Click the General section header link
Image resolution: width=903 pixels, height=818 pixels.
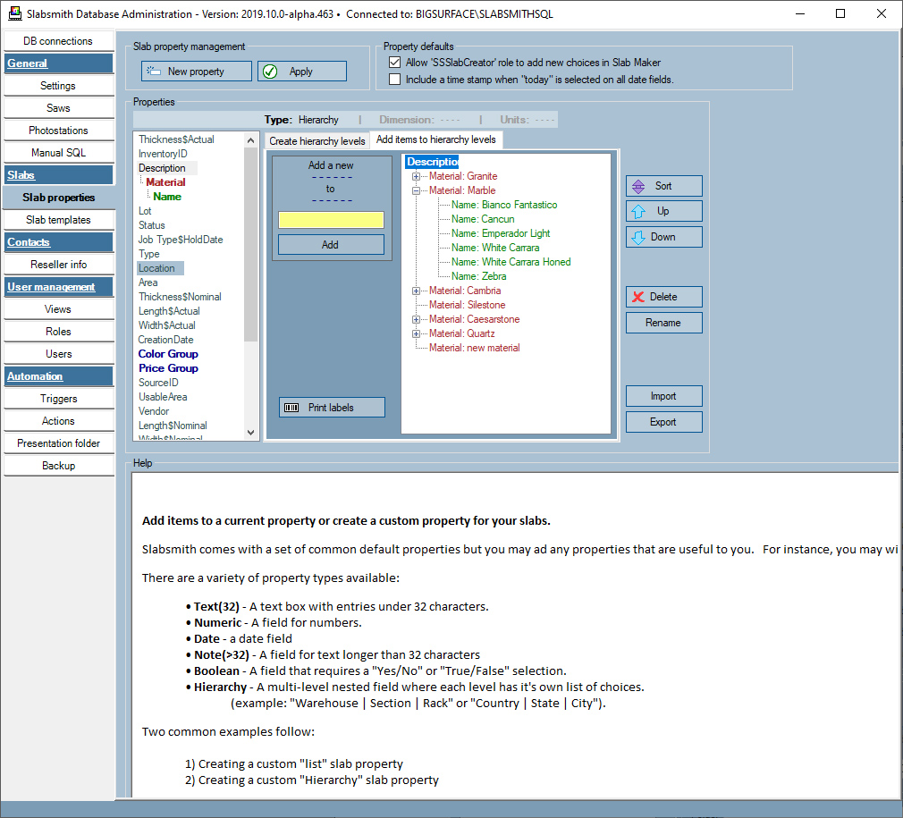[27, 63]
